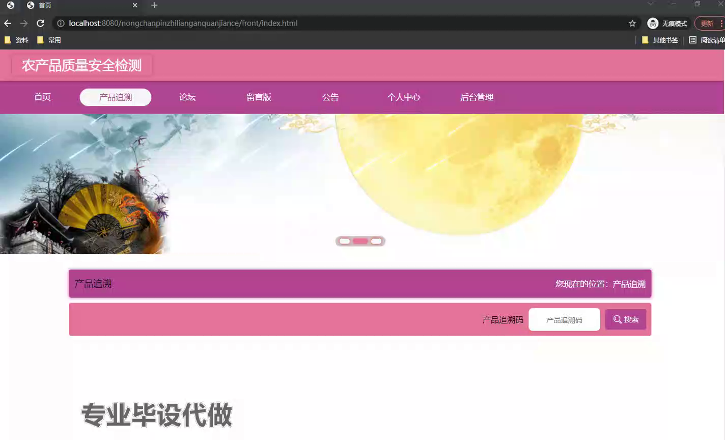This screenshot has height=440, width=725.
Task: Open the tab search dropdown chevron
Action: tap(650, 4)
